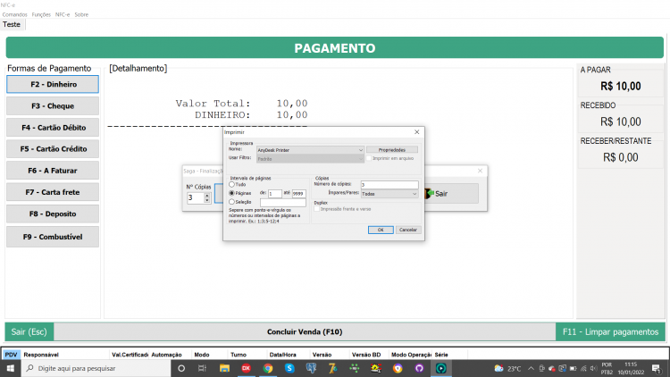The image size is (670, 377).
Task: Open the Comandos menu
Action: pos(14,14)
